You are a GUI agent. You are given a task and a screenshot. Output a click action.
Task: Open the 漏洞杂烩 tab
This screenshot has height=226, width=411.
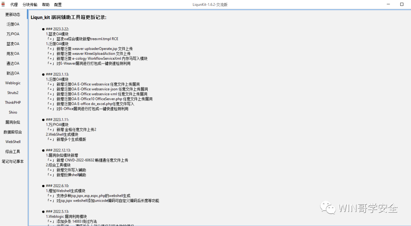(13, 122)
